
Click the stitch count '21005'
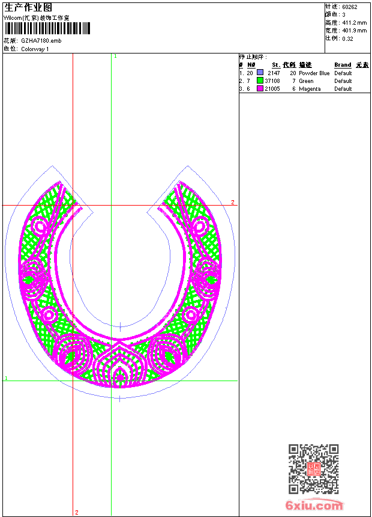pos(272,89)
